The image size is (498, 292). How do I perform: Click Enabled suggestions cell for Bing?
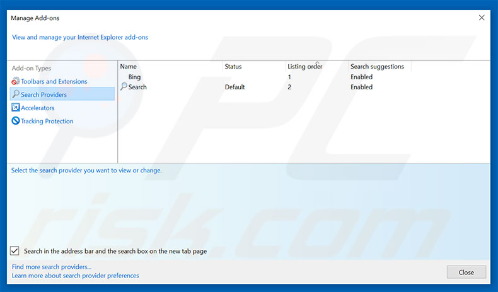tap(361, 77)
